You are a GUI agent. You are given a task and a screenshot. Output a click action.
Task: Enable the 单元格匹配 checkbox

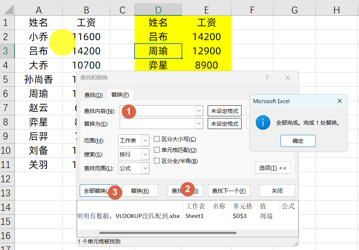157,150
